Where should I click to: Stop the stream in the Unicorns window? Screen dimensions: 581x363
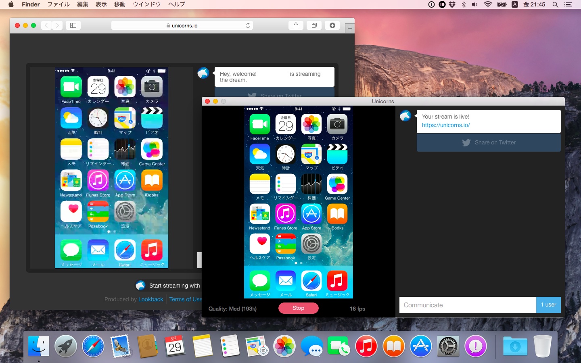click(x=299, y=308)
